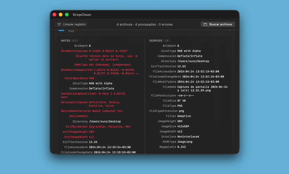Click ColorType row in ANTES column

tap(92, 83)
